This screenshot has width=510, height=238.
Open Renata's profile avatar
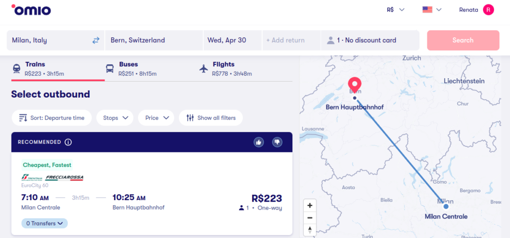[489, 9]
